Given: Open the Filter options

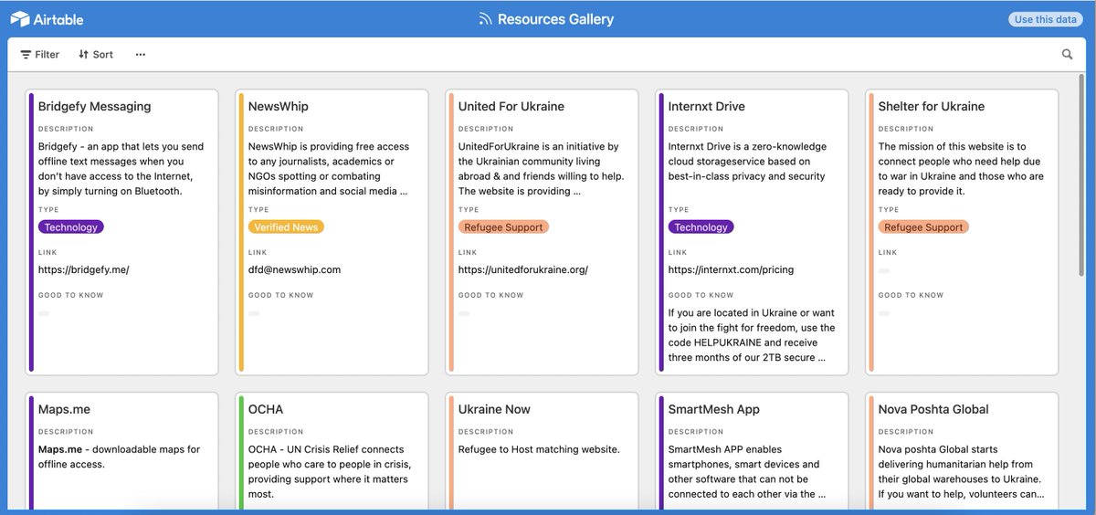Looking at the screenshot, I should click(x=40, y=55).
